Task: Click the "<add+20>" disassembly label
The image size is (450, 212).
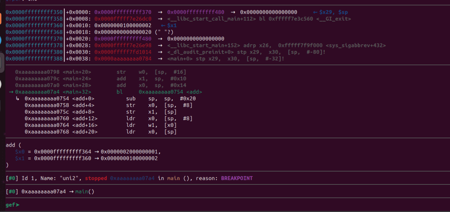Action: tap(85, 132)
